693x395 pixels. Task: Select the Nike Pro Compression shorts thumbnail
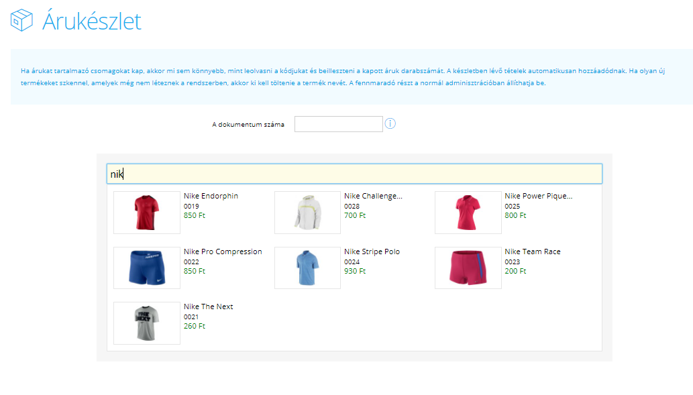pos(147,268)
